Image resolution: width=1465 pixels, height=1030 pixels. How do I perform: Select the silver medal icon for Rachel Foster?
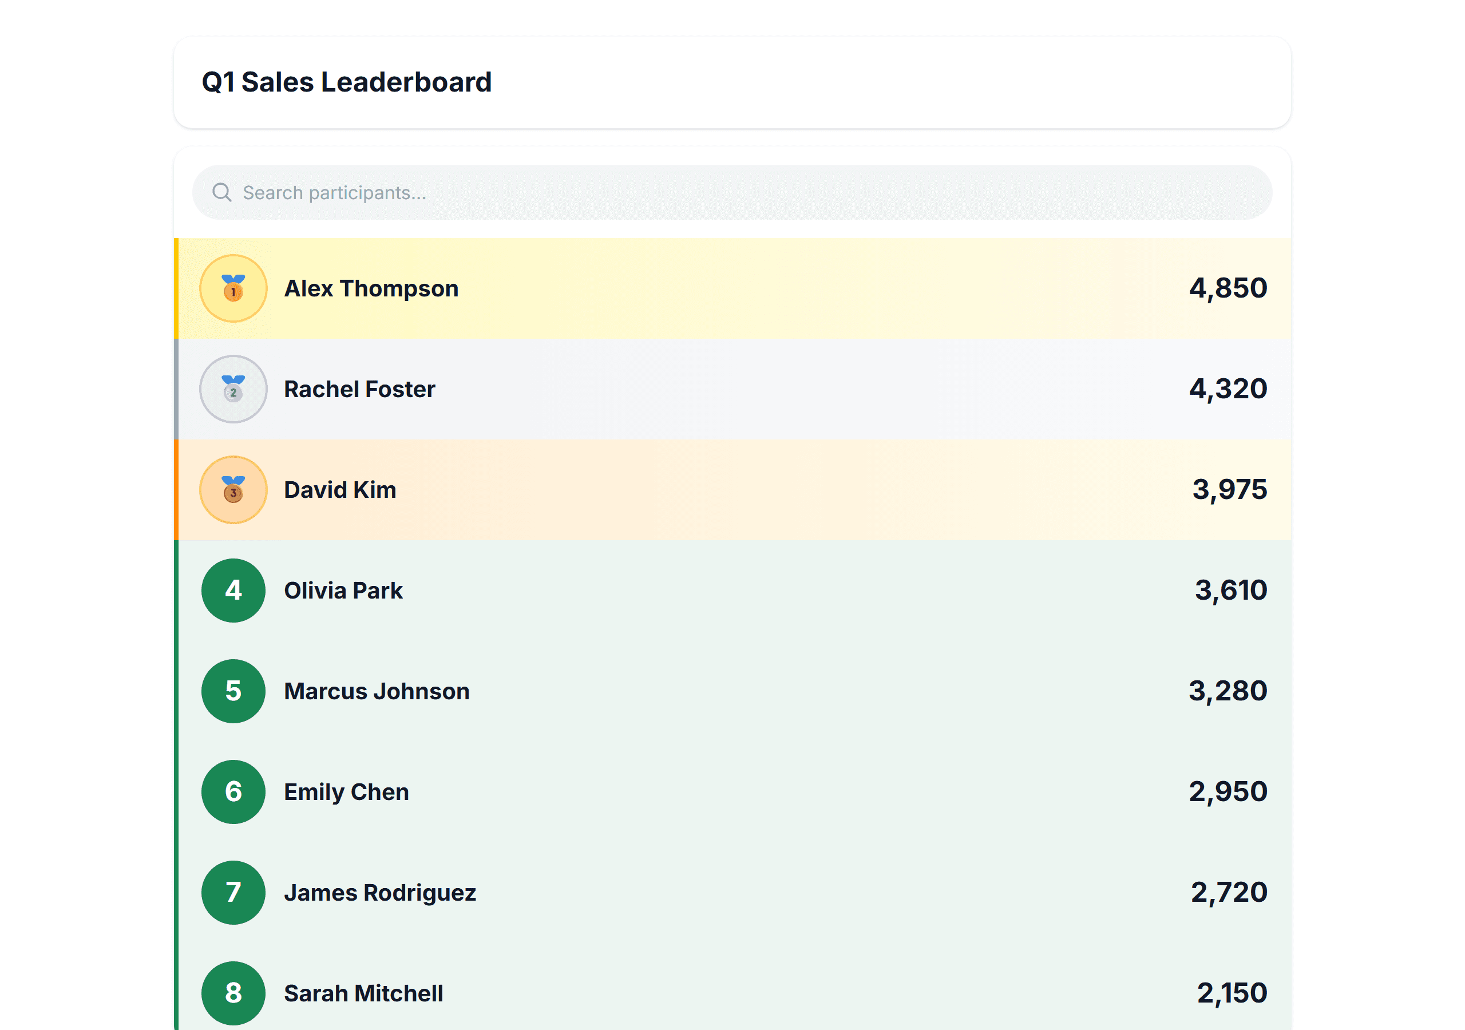coord(233,389)
